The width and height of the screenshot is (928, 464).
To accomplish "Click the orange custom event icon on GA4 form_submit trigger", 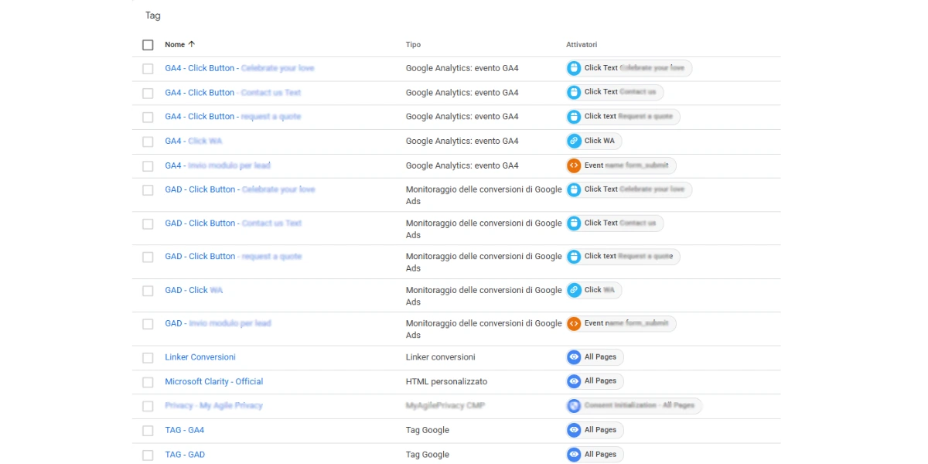I will 574,165.
